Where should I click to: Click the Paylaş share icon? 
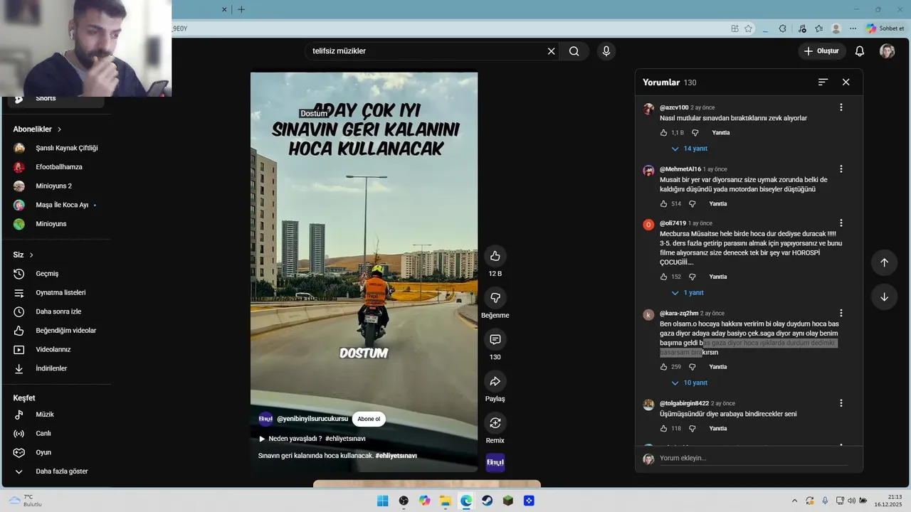[495, 381]
